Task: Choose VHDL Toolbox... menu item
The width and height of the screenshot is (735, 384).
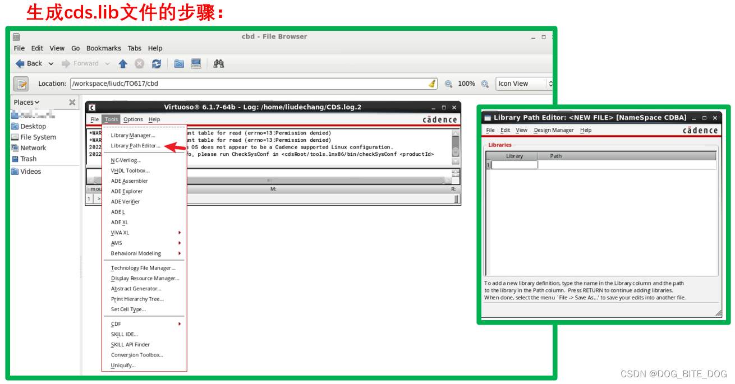Action: point(130,170)
